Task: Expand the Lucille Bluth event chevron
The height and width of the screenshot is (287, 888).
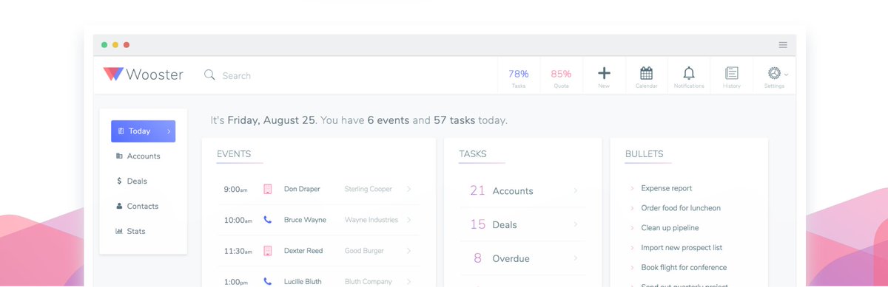Action: coord(408,281)
